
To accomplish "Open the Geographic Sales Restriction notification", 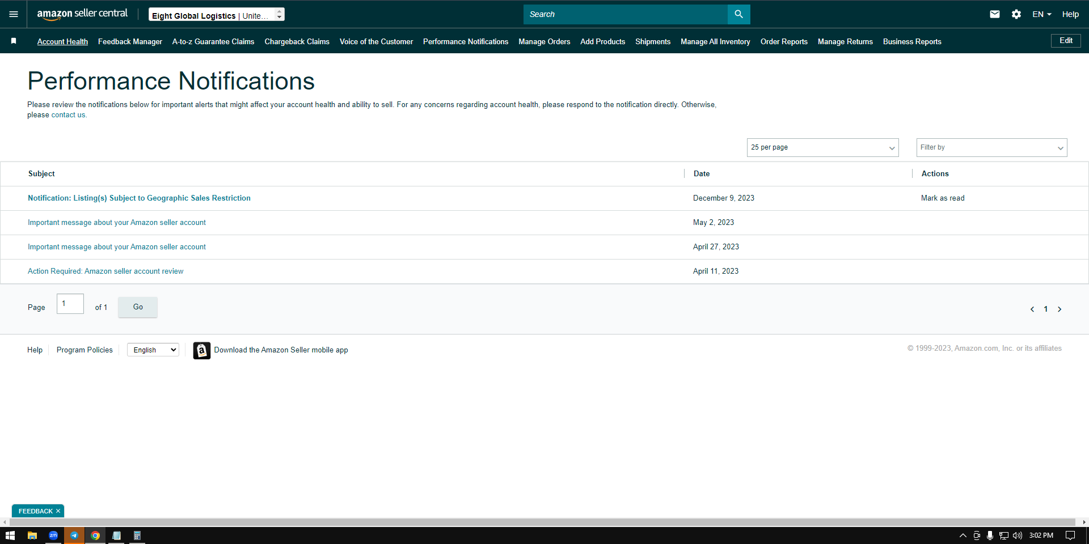I will click(x=139, y=198).
